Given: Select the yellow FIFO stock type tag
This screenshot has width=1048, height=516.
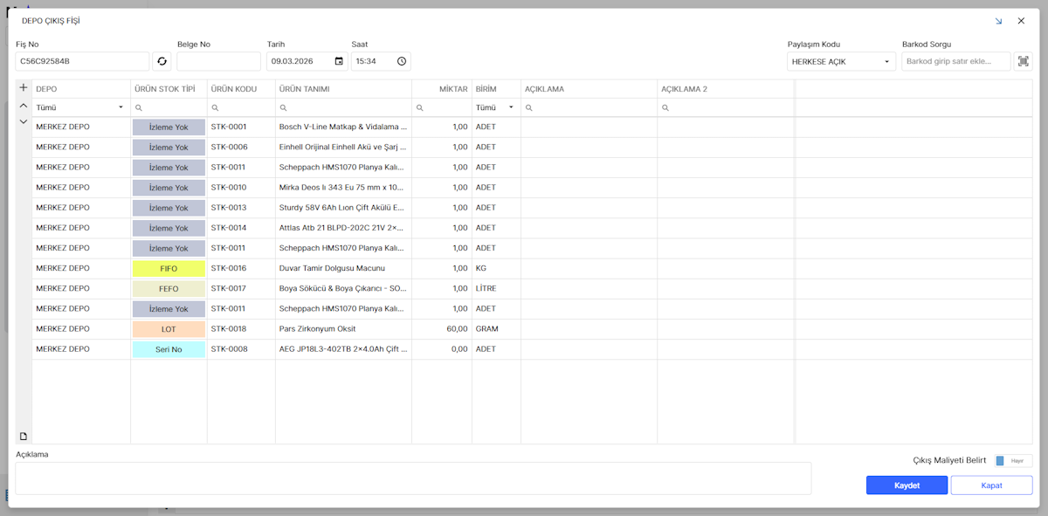Looking at the screenshot, I should tap(169, 269).
